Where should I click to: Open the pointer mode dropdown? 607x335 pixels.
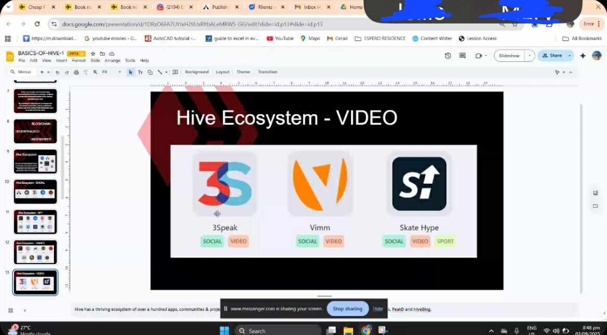pyautogui.click(x=564, y=73)
